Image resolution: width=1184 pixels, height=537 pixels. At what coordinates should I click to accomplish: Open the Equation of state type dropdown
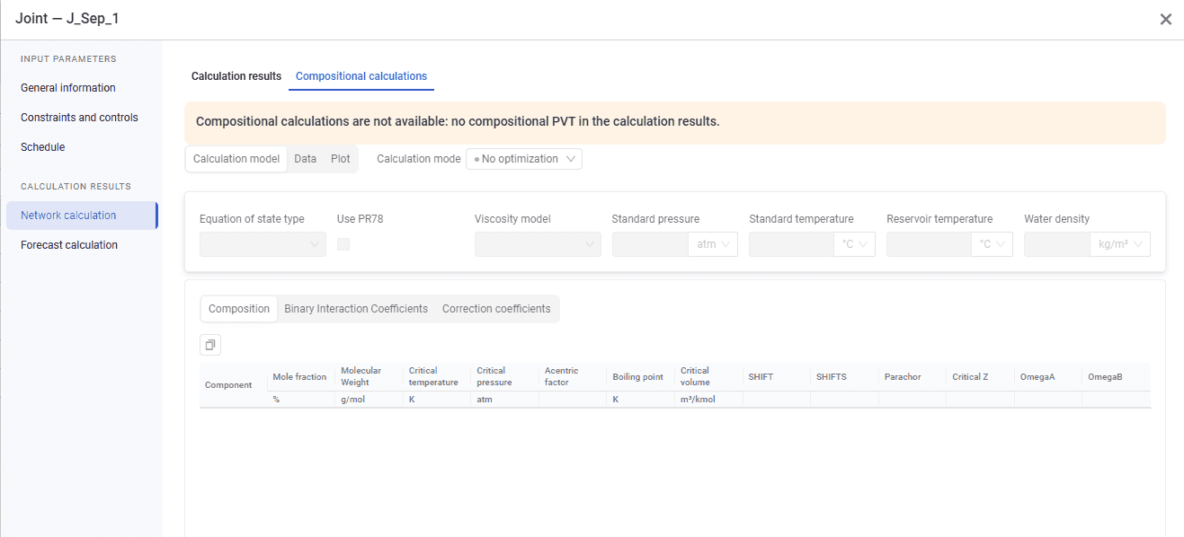click(x=263, y=244)
